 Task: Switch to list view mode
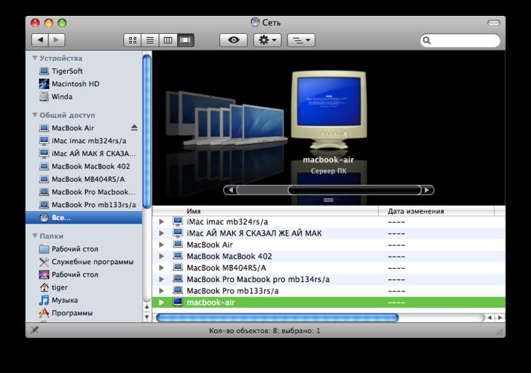tap(150, 40)
